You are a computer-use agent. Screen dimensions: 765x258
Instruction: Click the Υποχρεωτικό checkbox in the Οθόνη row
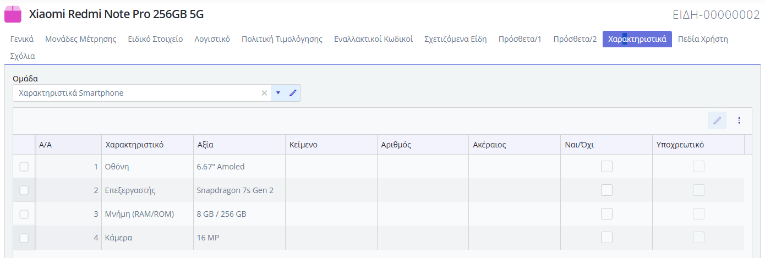[x=698, y=167]
